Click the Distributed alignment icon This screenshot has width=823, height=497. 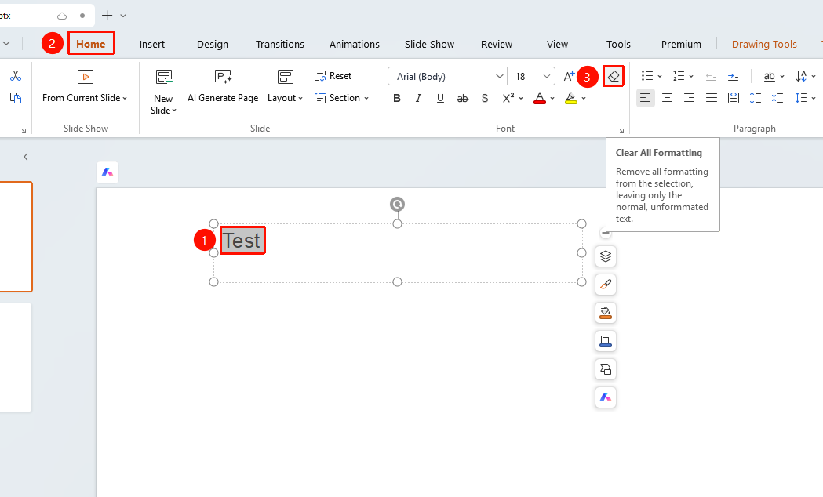[734, 98]
